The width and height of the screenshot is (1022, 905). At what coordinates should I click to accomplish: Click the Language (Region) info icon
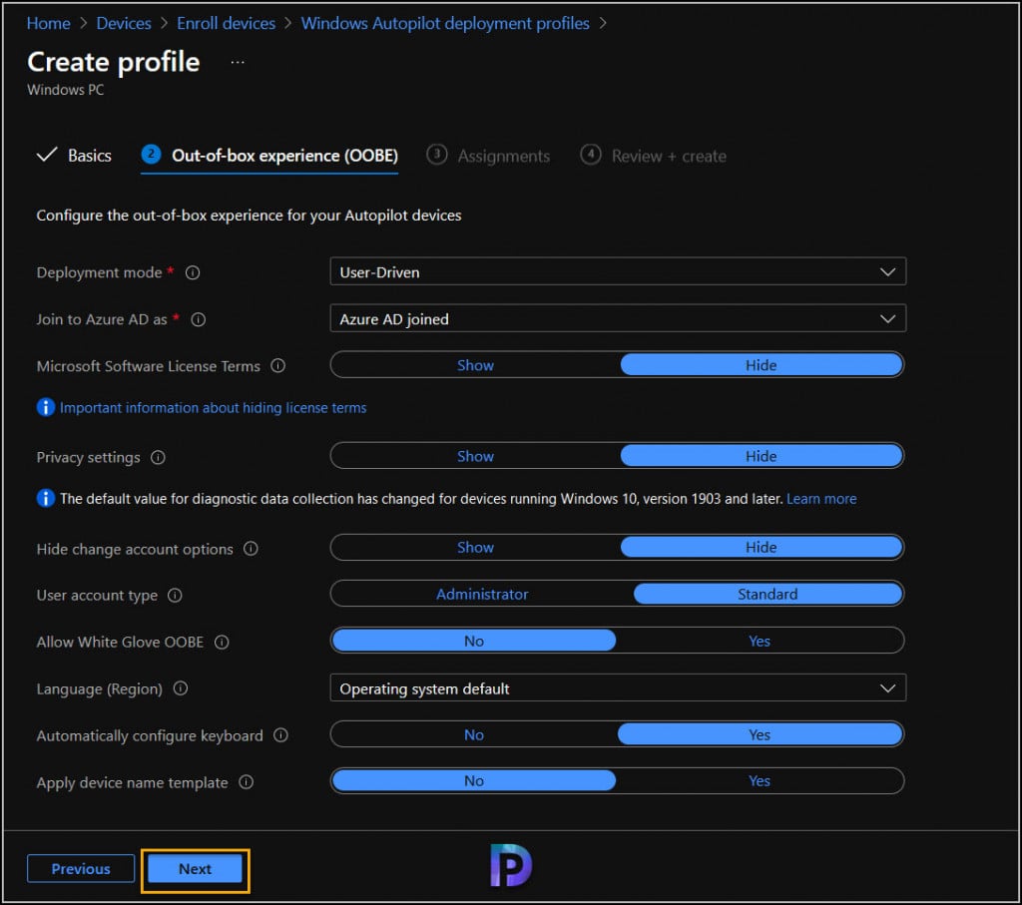pos(181,688)
